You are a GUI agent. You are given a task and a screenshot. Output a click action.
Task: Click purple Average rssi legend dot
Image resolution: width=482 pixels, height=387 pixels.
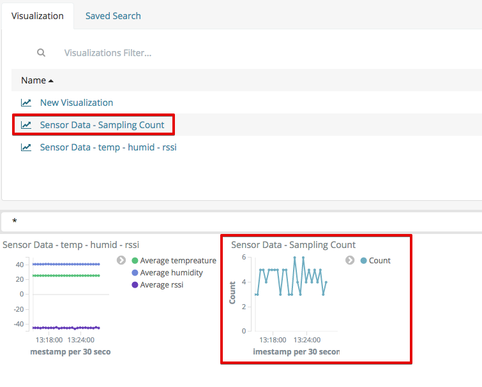(135, 285)
